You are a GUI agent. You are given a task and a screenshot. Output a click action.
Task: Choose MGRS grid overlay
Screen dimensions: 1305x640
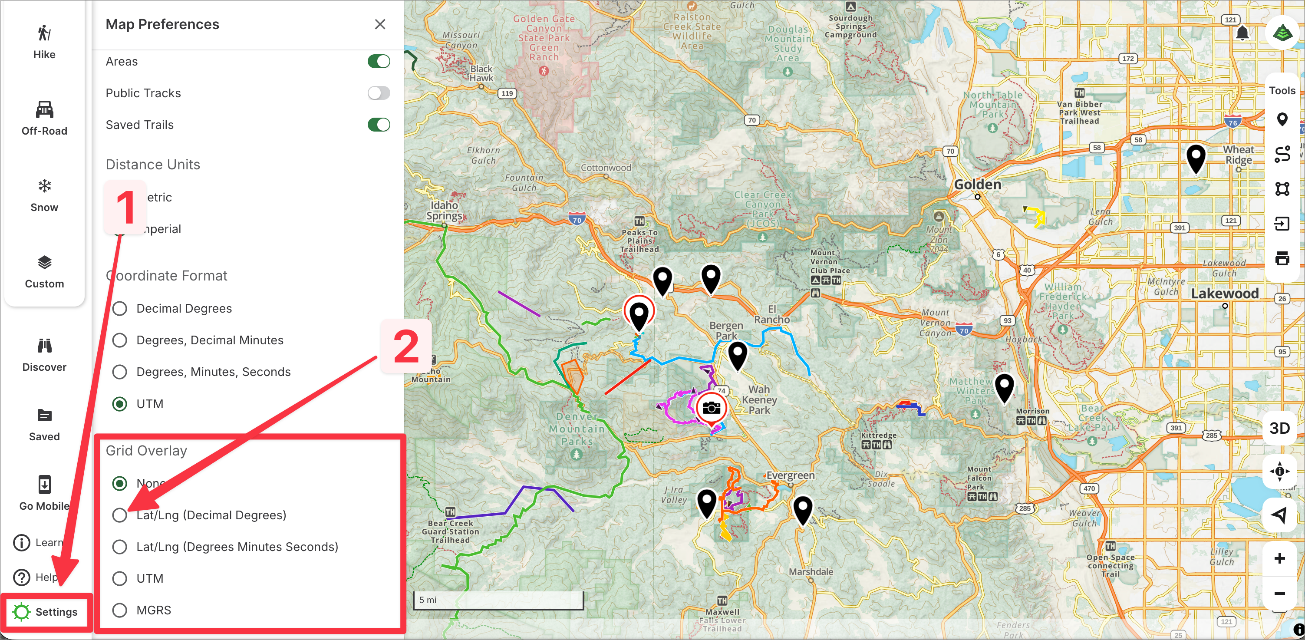(120, 610)
